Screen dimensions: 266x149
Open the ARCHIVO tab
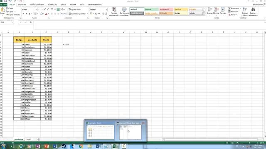pos(3,5)
